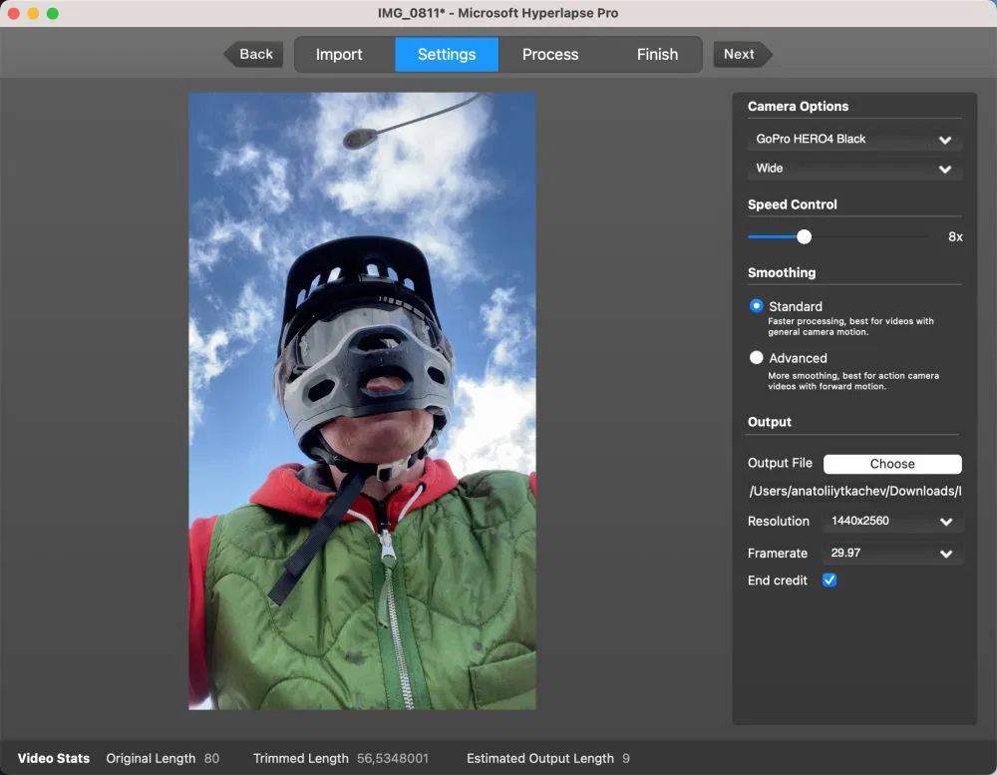The height and width of the screenshot is (775, 997).
Task: Open the Framerate selector showing 29.97
Action: 892,553
